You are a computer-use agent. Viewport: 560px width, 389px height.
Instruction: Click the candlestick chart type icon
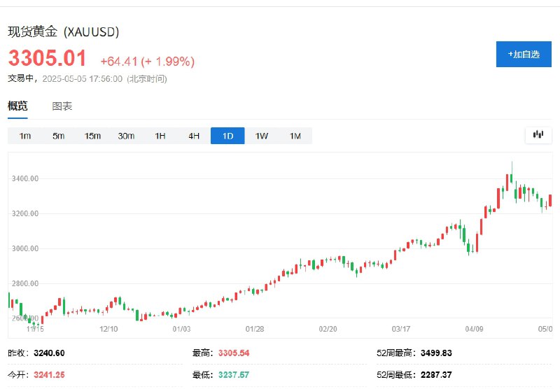(538, 135)
